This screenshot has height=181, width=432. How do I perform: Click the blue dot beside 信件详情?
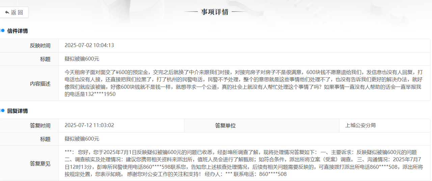[3, 31]
